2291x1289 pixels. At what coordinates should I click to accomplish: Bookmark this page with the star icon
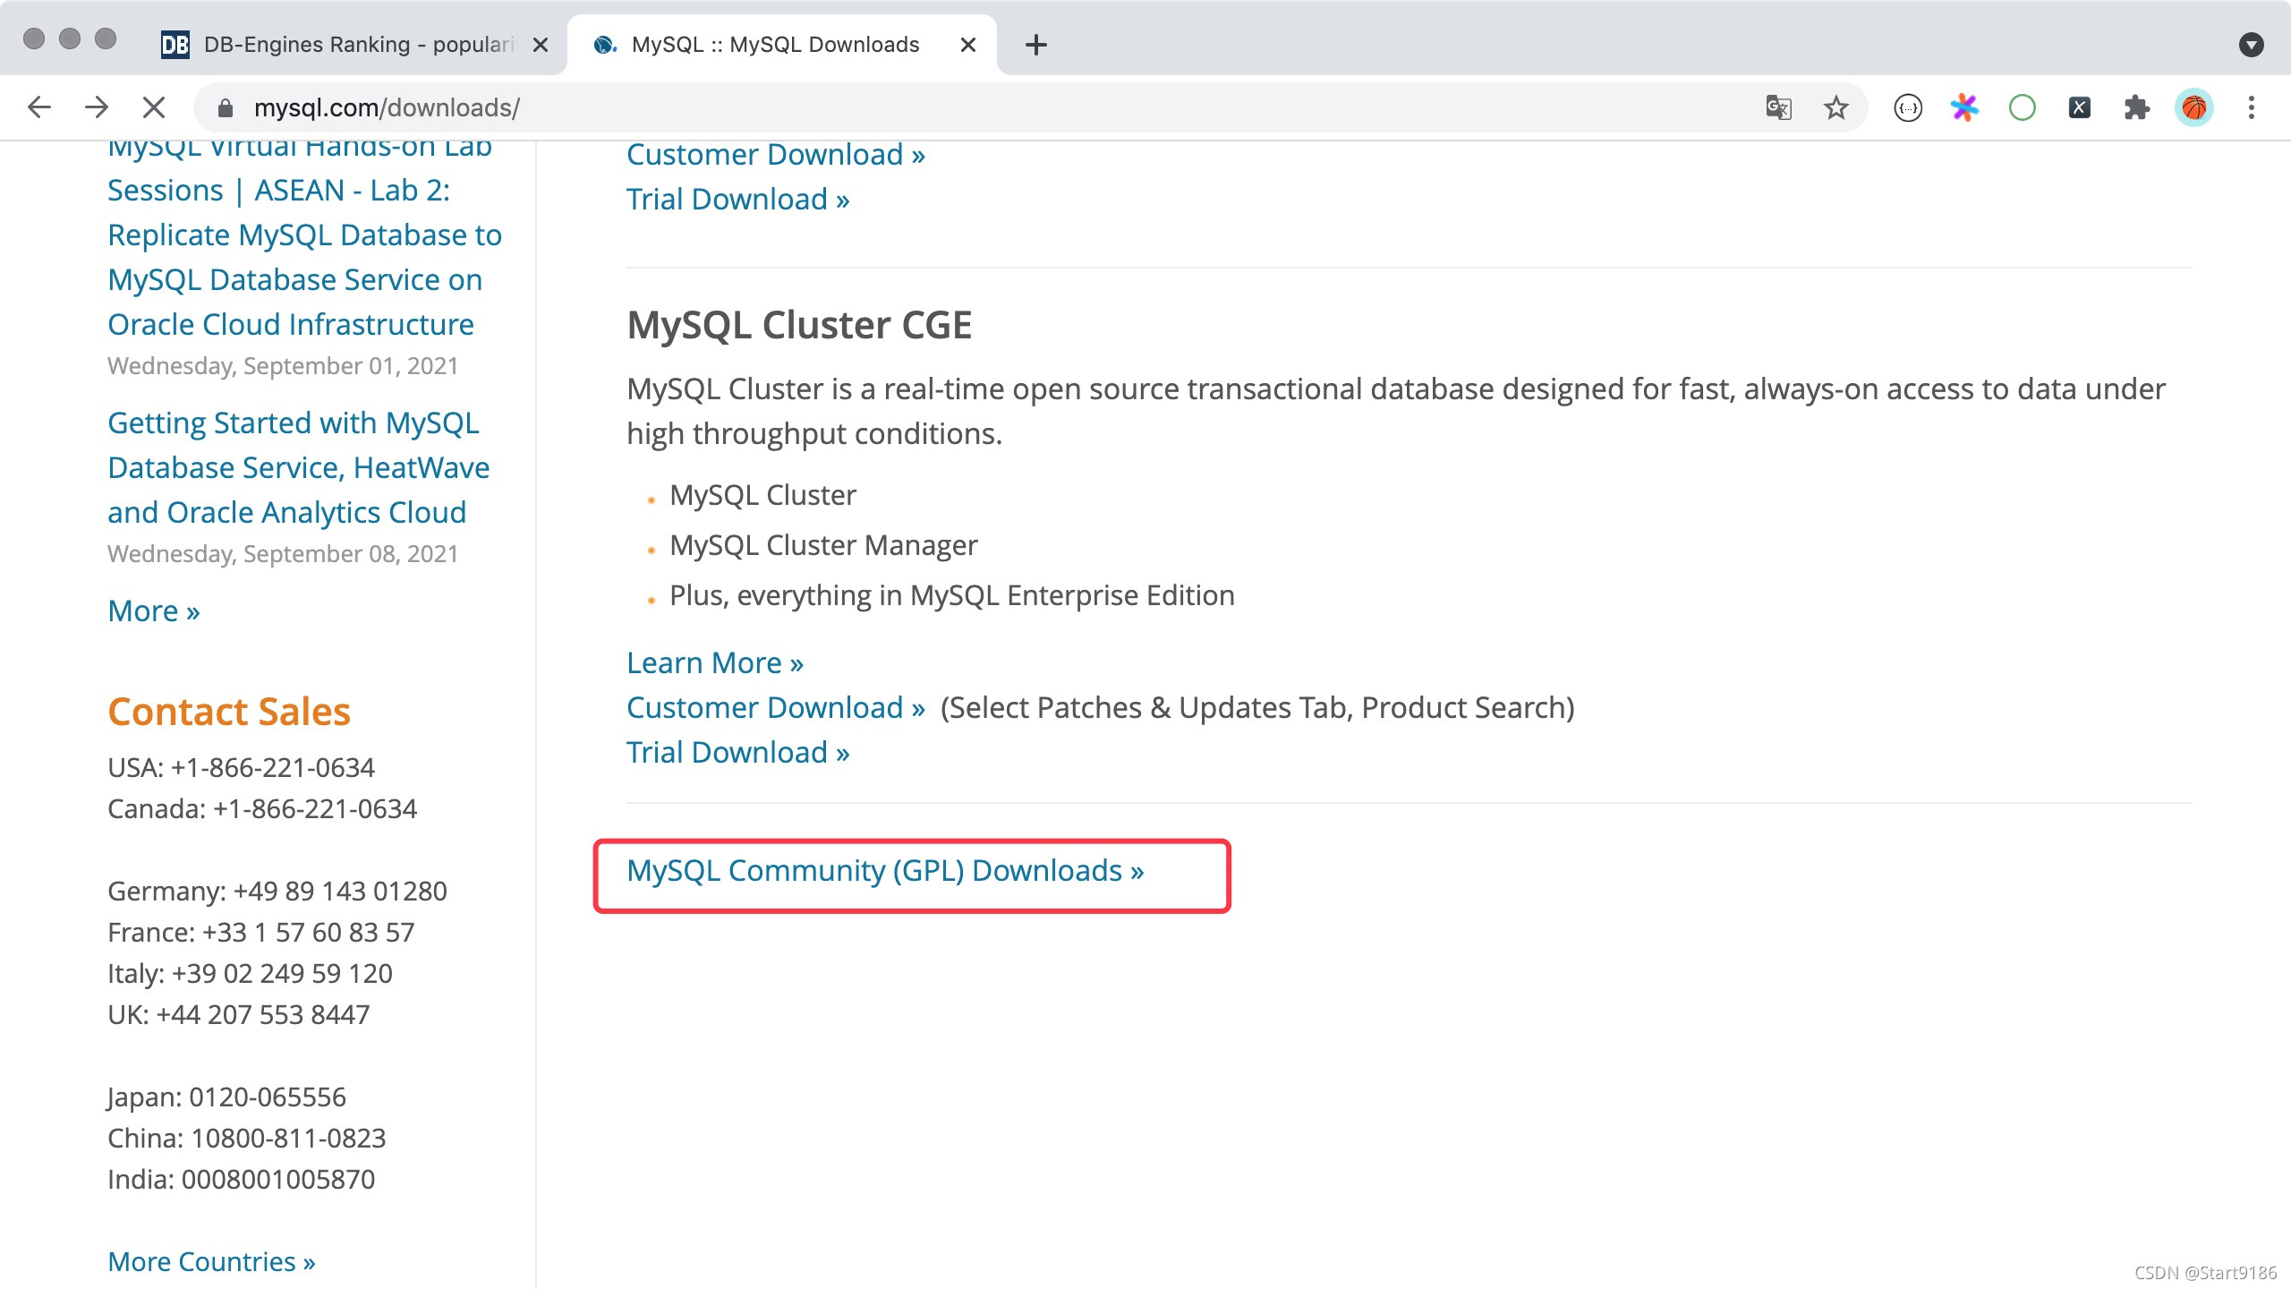[1835, 107]
